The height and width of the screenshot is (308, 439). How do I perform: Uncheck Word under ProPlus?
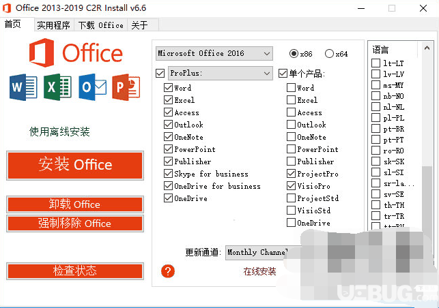tap(168, 88)
